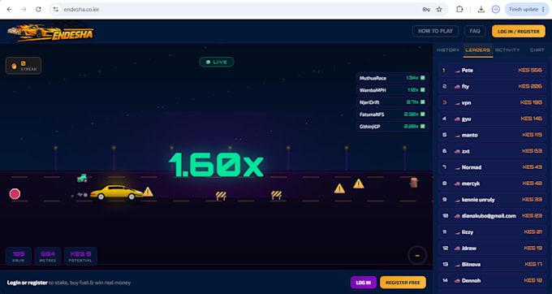
Task: Click the LOG IN / REGISTER button
Action: click(518, 32)
